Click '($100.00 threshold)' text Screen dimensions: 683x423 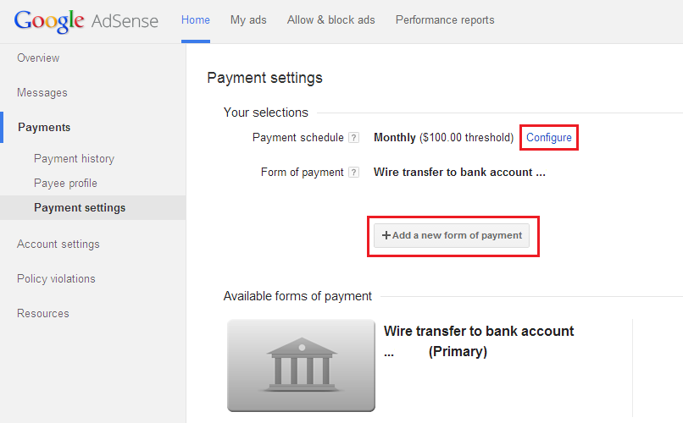pyautogui.click(x=467, y=138)
